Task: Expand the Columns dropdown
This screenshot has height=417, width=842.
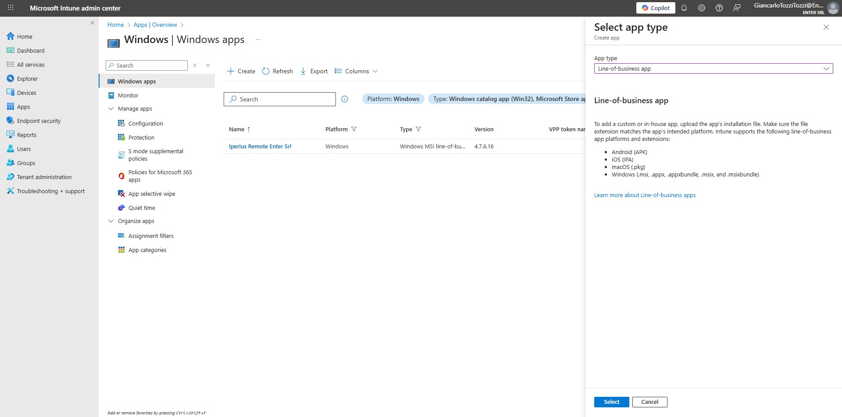Action: coord(356,71)
